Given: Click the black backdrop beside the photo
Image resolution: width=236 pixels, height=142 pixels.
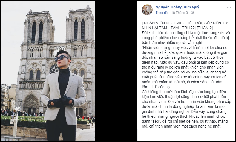Looking at the screenshot, I should click(x=116, y=71).
